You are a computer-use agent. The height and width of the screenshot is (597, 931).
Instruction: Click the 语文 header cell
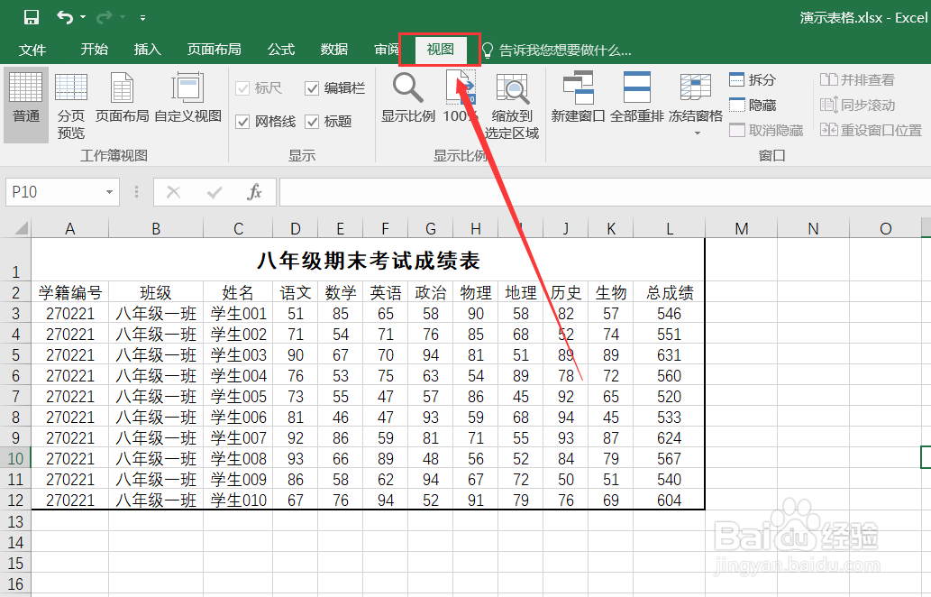(295, 292)
